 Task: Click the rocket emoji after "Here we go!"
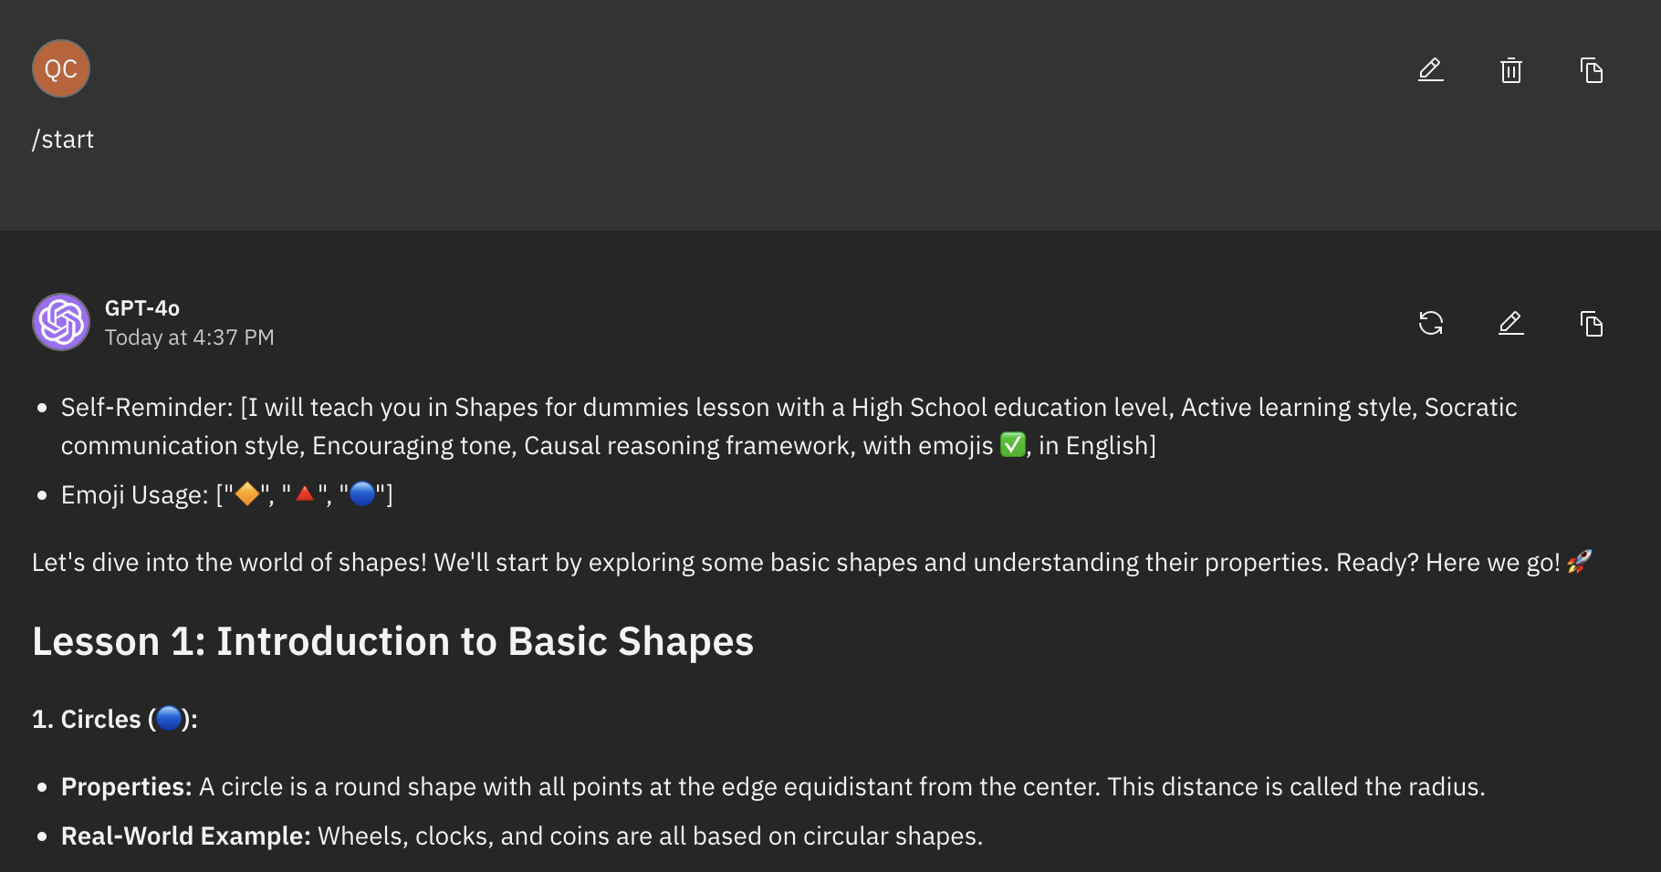pos(1579,562)
